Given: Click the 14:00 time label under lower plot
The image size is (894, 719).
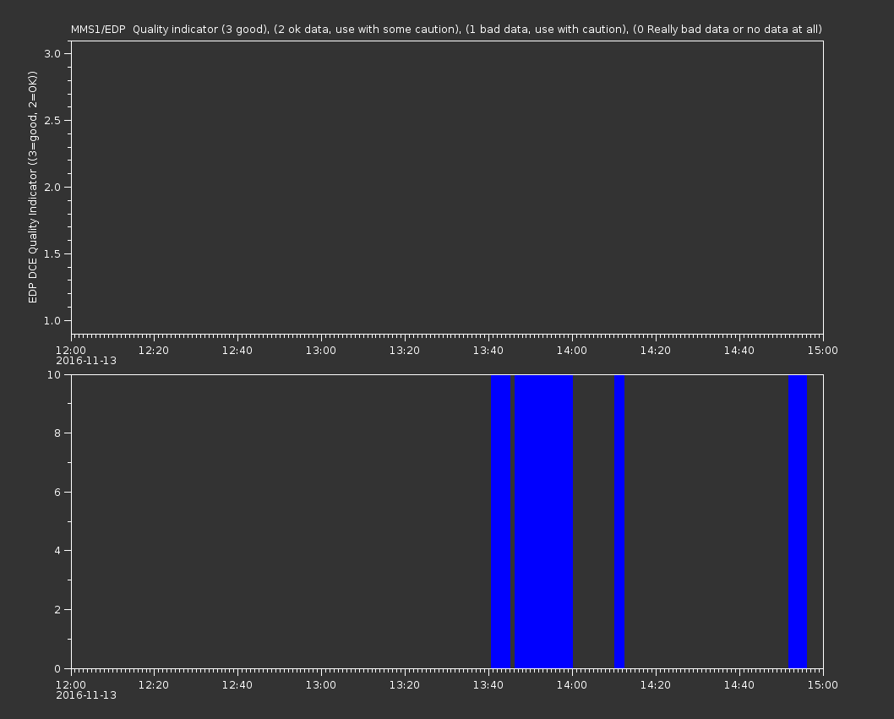Looking at the screenshot, I should point(572,685).
